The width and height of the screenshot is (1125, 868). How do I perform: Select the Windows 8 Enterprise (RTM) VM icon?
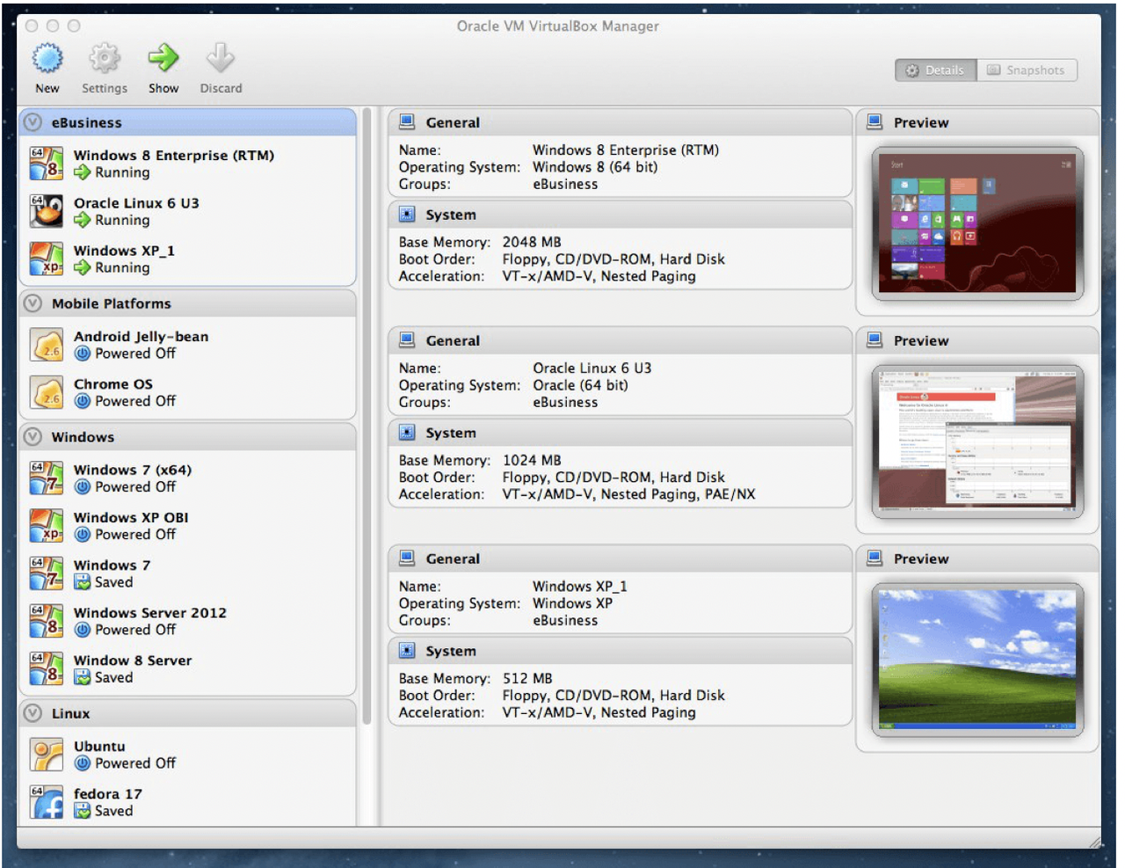point(44,164)
